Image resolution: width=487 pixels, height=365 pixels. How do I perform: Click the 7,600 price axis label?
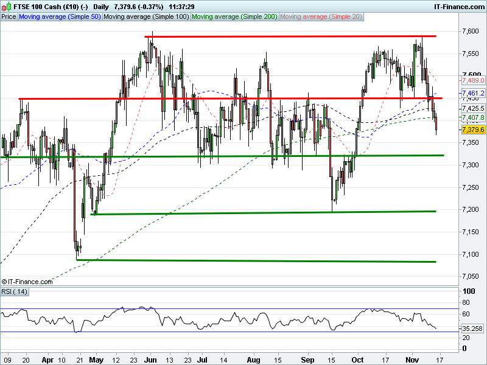(471, 31)
